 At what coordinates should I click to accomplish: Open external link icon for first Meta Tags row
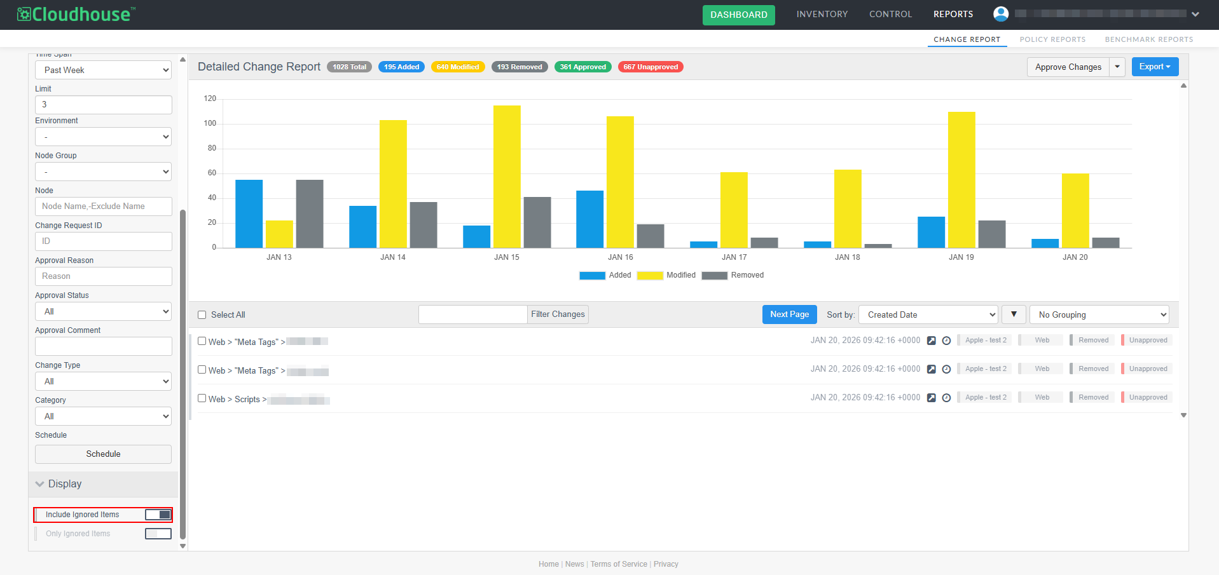coord(931,341)
